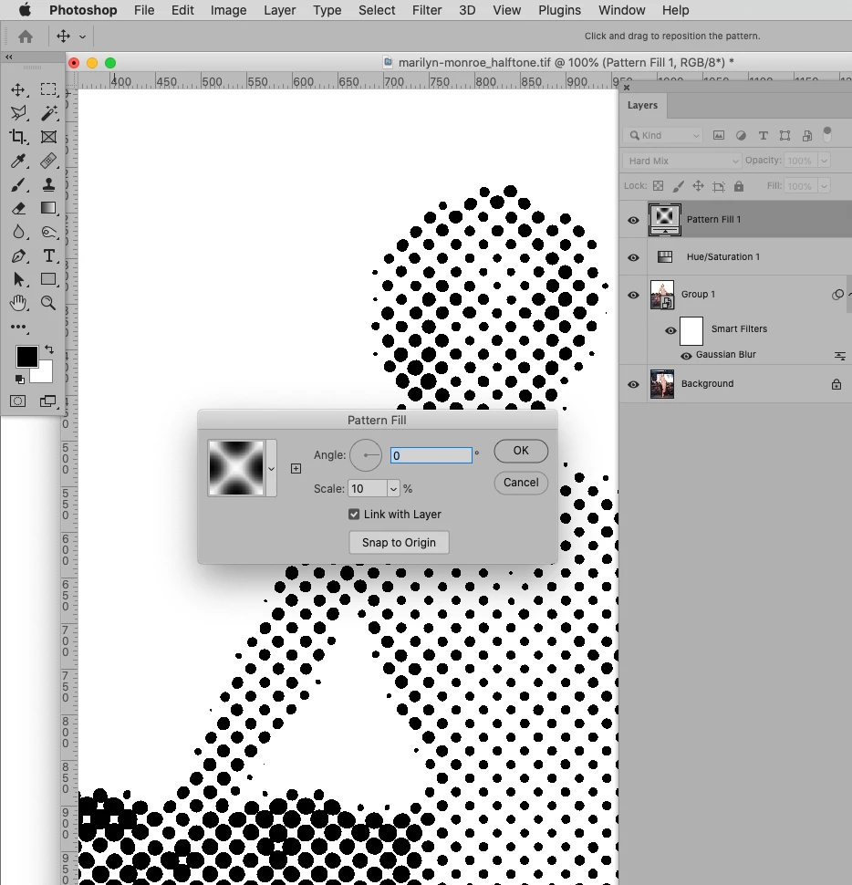852x885 pixels.
Task: Click the black foreground color swatch
Action: [x=26, y=357]
